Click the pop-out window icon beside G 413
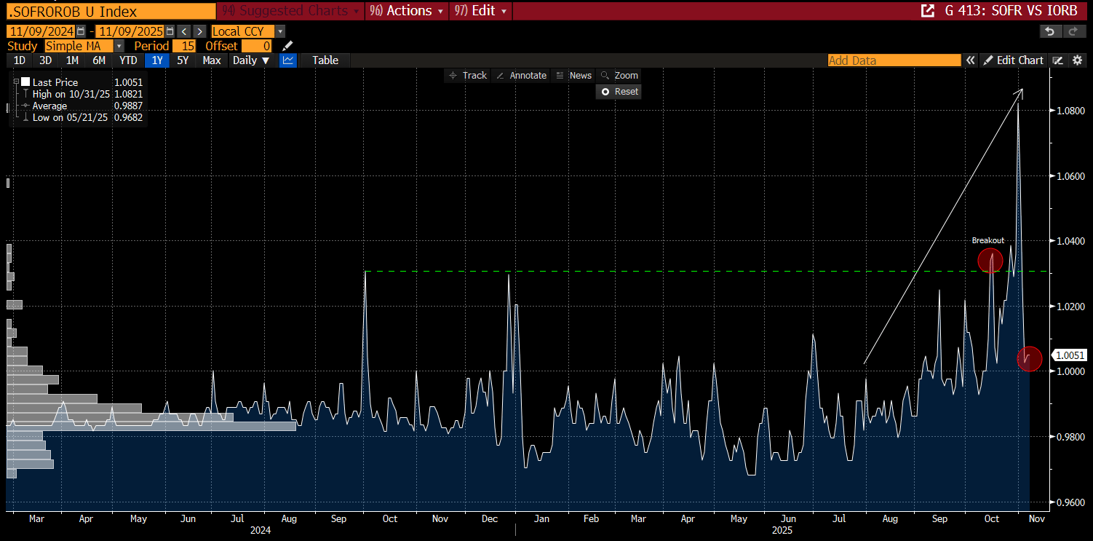This screenshot has width=1093, height=541. point(927,11)
